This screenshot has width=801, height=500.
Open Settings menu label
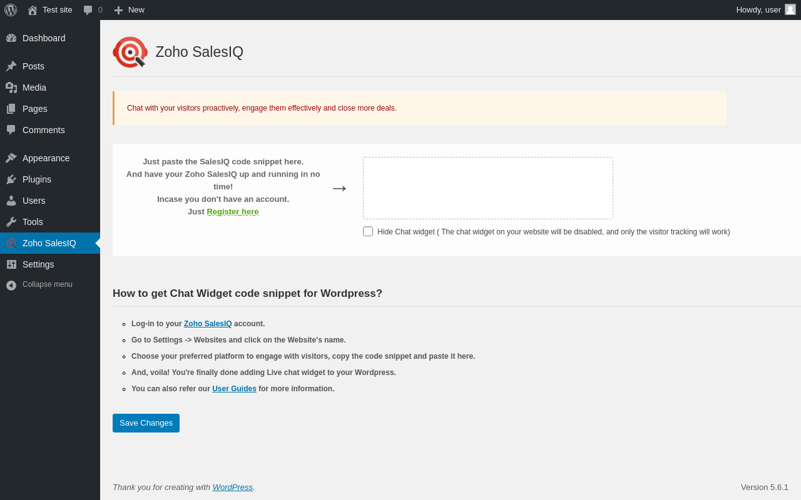[x=38, y=264]
